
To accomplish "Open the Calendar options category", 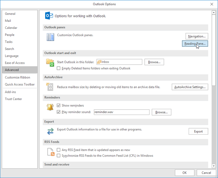I will click(20, 28).
